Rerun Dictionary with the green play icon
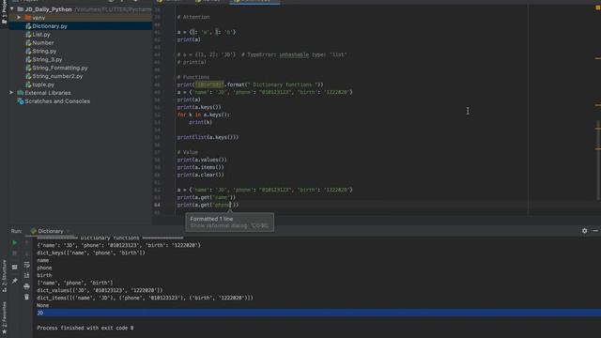This screenshot has width=601, height=338. coord(15,242)
